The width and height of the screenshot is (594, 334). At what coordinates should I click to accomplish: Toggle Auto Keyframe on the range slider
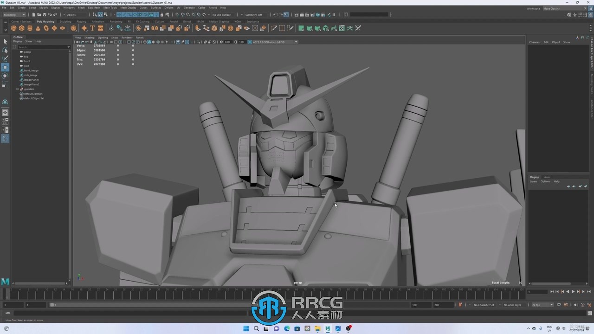tap(460, 305)
